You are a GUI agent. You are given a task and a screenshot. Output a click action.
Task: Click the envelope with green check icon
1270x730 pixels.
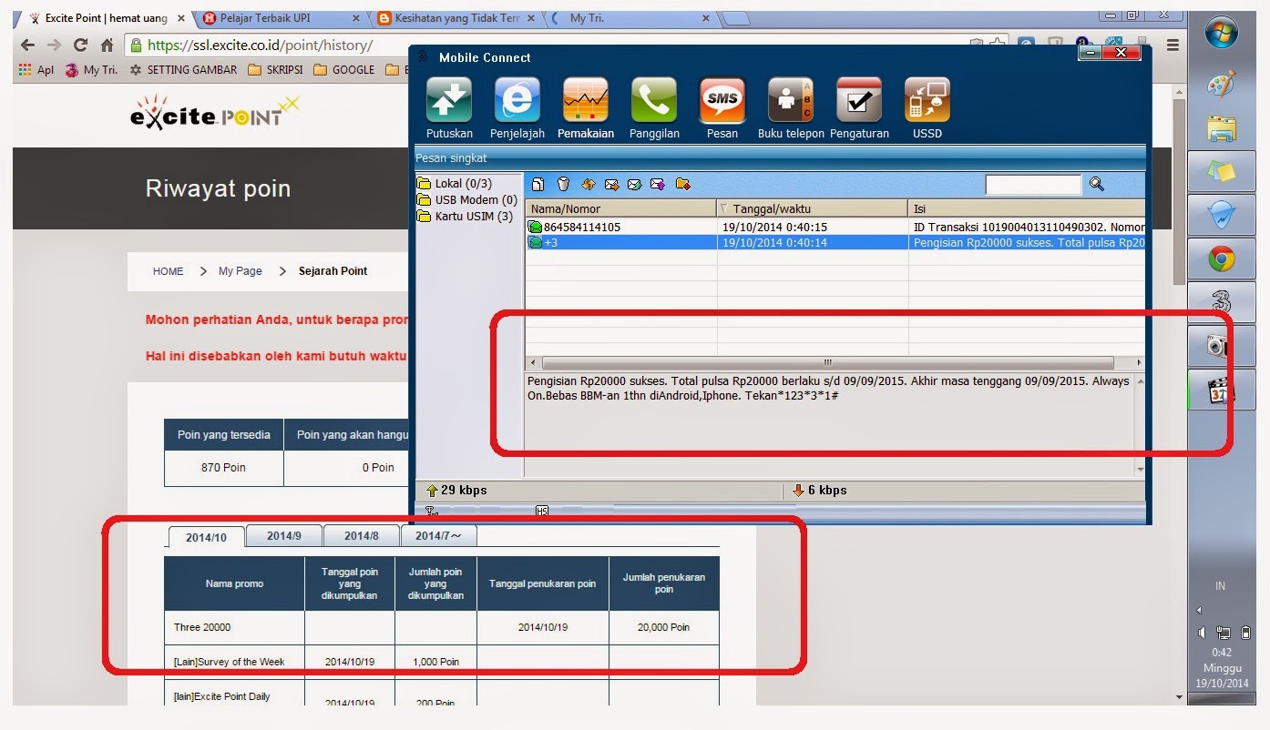(x=635, y=184)
